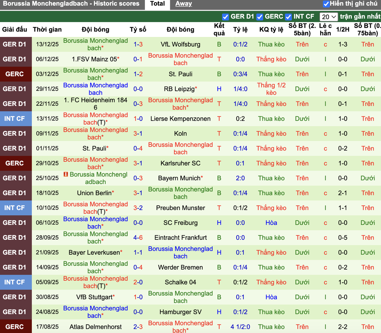Open 1. FC Heidenheim 1846 team link

[96, 104]
